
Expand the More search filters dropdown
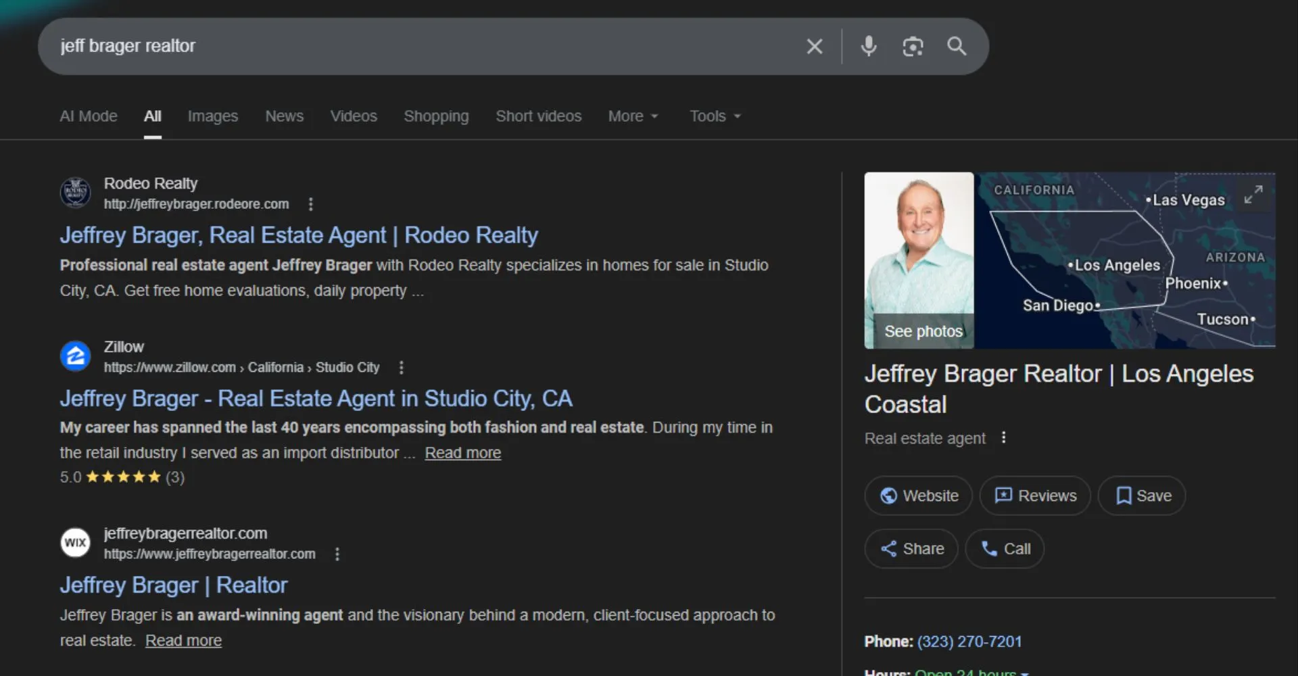[633, 116]
